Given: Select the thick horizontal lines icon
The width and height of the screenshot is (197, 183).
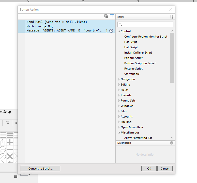Looking at the screenshot, I should coord(10,135).
